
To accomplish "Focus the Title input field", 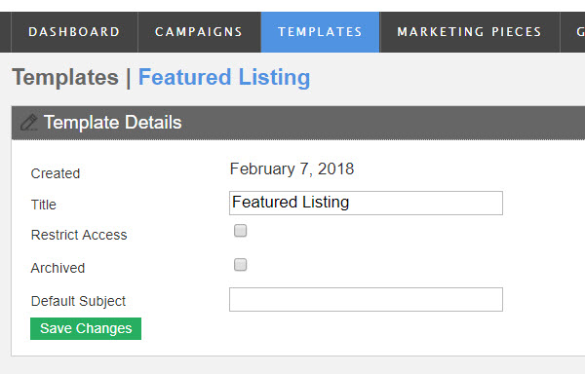I will (366, 203).
